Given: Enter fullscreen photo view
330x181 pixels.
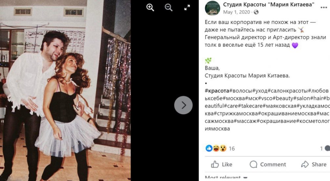Looking at the screenshot, I should click(x=187, y=8).
